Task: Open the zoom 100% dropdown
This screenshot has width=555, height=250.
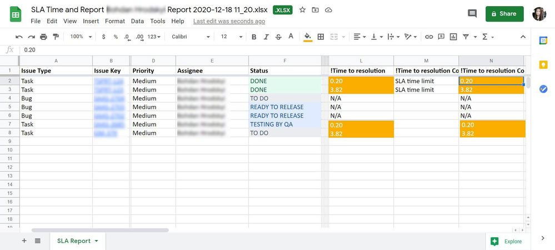Action: [x=81, y=37]
